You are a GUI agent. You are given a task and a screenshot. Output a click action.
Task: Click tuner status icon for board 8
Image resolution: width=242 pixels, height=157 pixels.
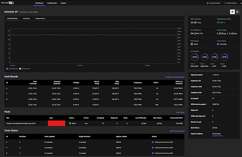click(153, 153)
